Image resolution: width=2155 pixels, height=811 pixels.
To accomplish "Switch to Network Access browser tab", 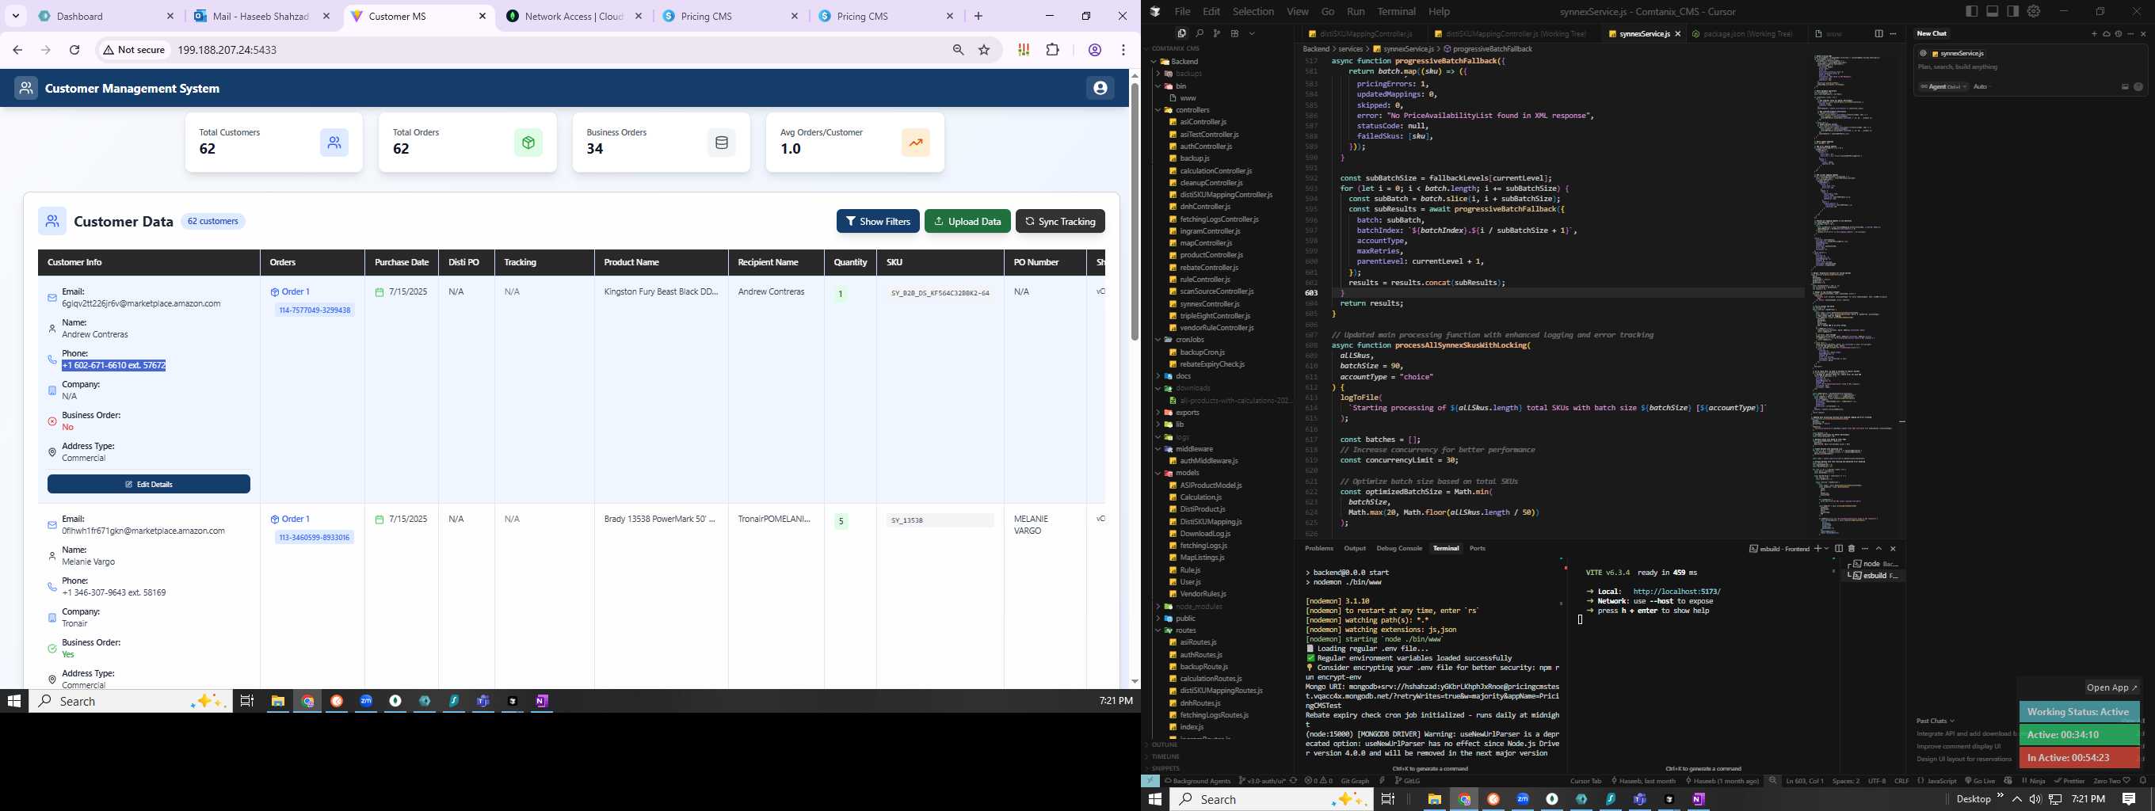I will 574,16.
